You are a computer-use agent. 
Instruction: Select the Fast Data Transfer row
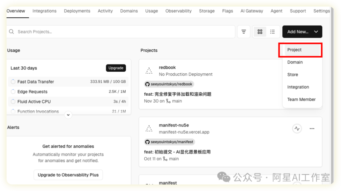[x=68, y=82]
